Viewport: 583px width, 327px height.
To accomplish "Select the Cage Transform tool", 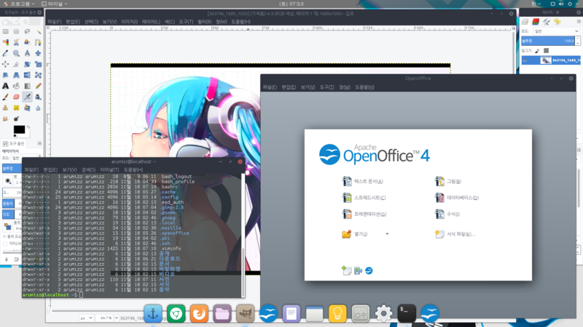I will 38,75.
